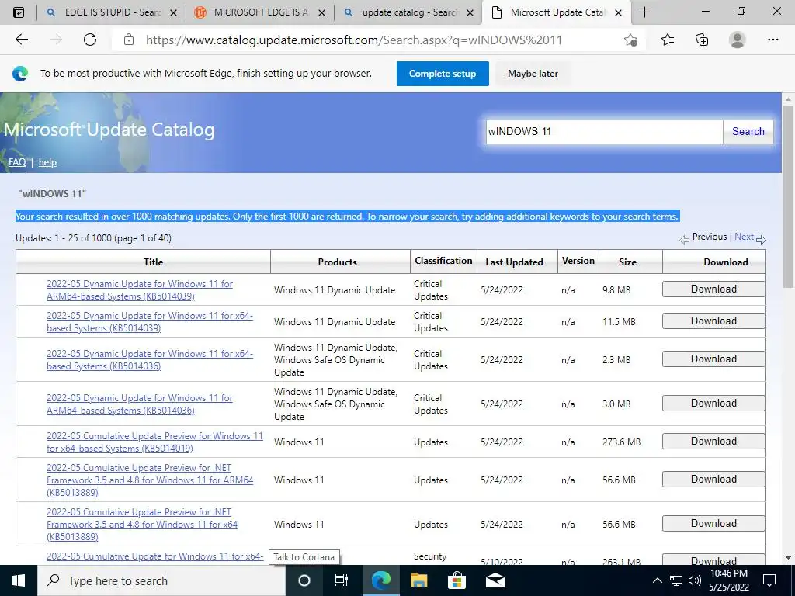
Task: Open the user profile avatar
Action: (737, 40)
